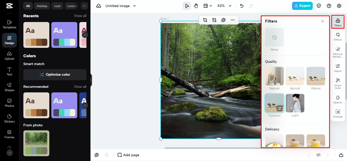This screenshot has width=347, height=161.
Task: Select the Holiday style filter tab
Action: point(42,6)
